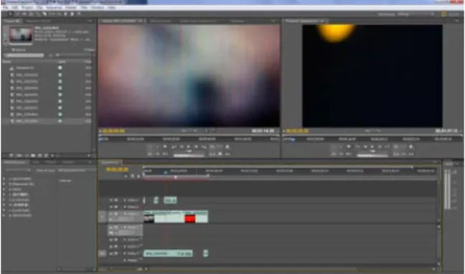Play the clip in the Source monitor

(188, 147)
